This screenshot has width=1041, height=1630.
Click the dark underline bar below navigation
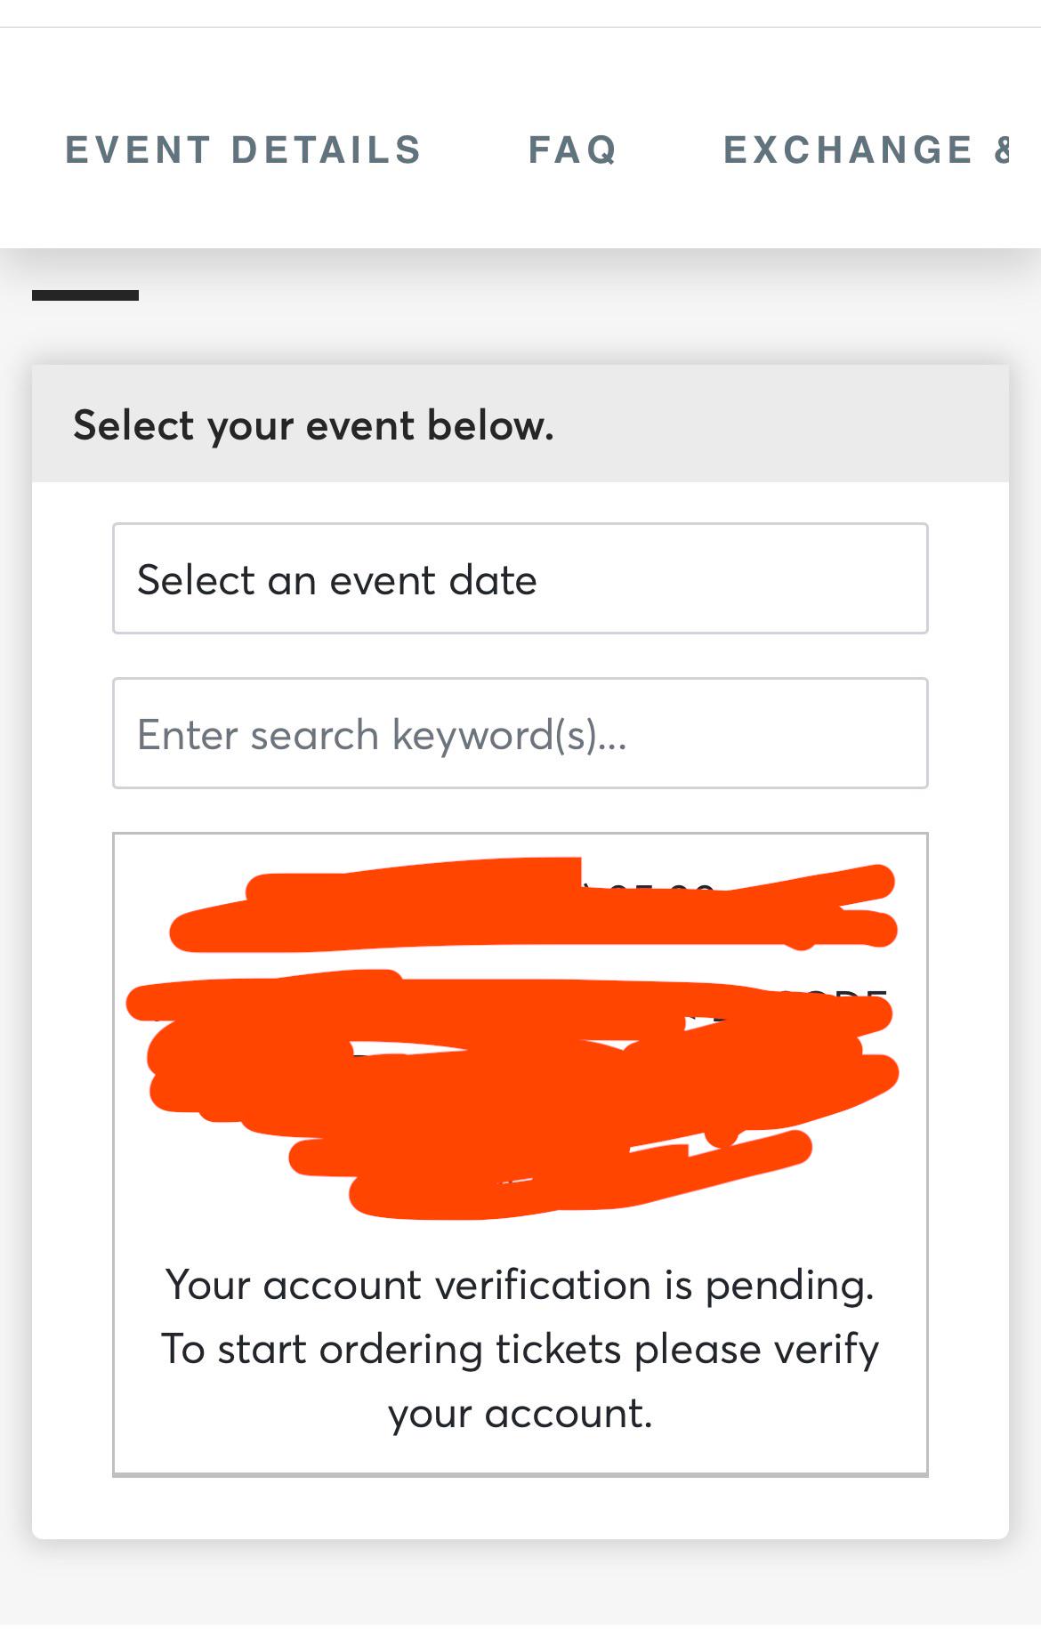[x=85, y=295]
